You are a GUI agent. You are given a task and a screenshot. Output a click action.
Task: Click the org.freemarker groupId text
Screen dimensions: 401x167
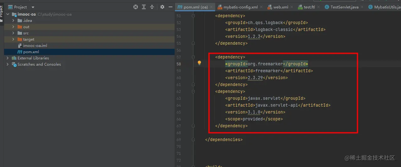click(265, 64)
